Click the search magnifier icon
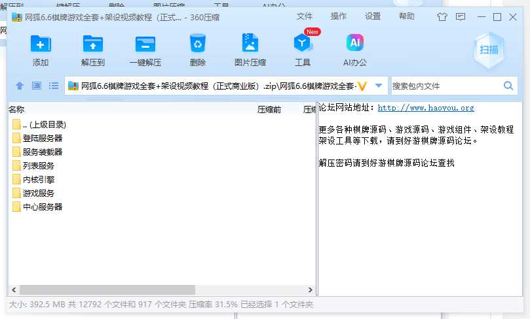The height and width of the screenshot is (319, 530). tap(508, 86)
